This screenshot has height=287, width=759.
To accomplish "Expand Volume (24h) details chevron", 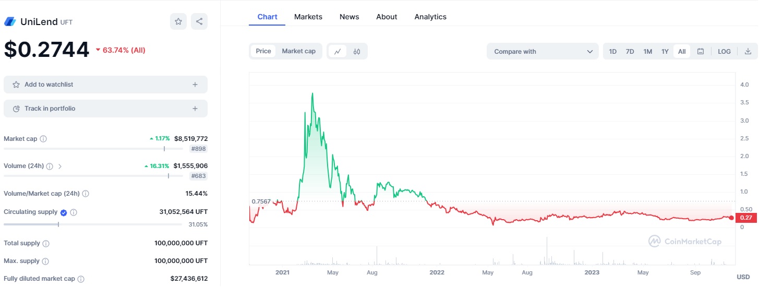I will click(x=60, y=166).
